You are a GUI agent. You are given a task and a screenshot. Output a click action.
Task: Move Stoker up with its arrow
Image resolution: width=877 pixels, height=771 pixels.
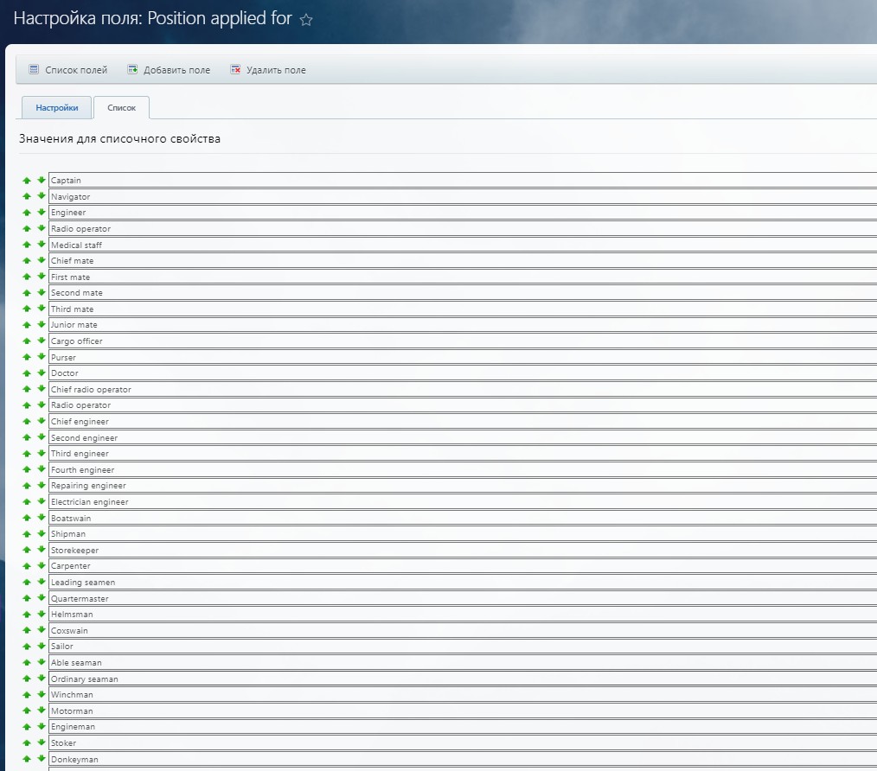26,742
